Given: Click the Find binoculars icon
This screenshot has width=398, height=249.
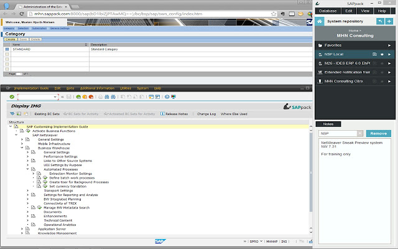Looking at the screenshot, I should pos(107,97).
